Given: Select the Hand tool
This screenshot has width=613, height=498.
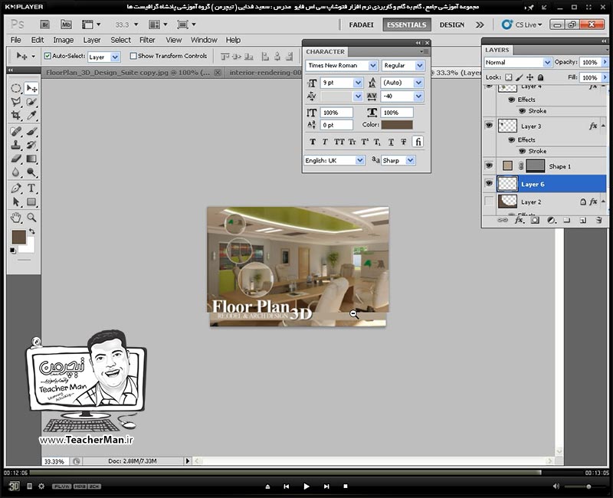Looking at the screenshot, I should coord(16,218).
